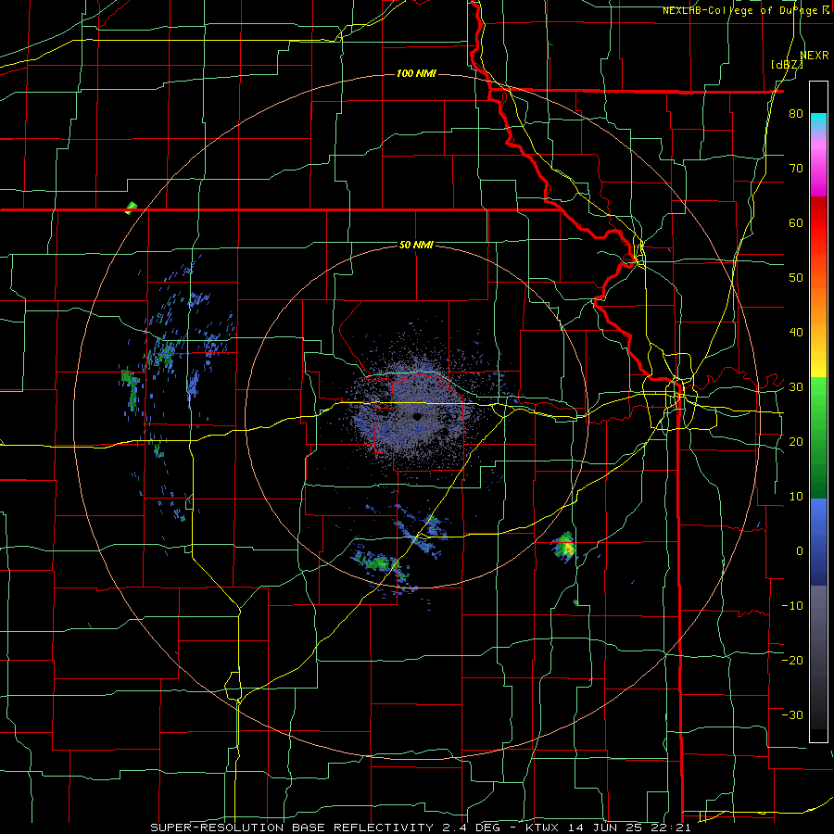Click the 100 NMI range ring label
This screenshot has height=834, width=834.
click(x=416, y=73)
